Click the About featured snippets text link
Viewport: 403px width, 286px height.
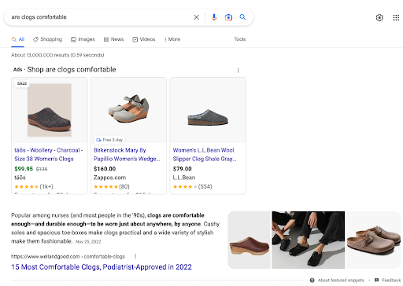coord(341,280)
